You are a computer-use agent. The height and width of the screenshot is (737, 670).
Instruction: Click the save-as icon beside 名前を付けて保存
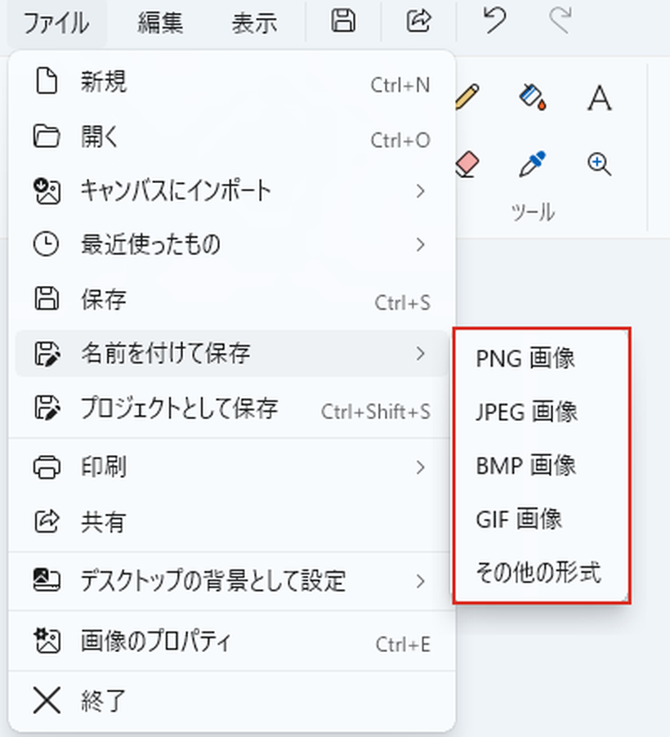[47, 354]
